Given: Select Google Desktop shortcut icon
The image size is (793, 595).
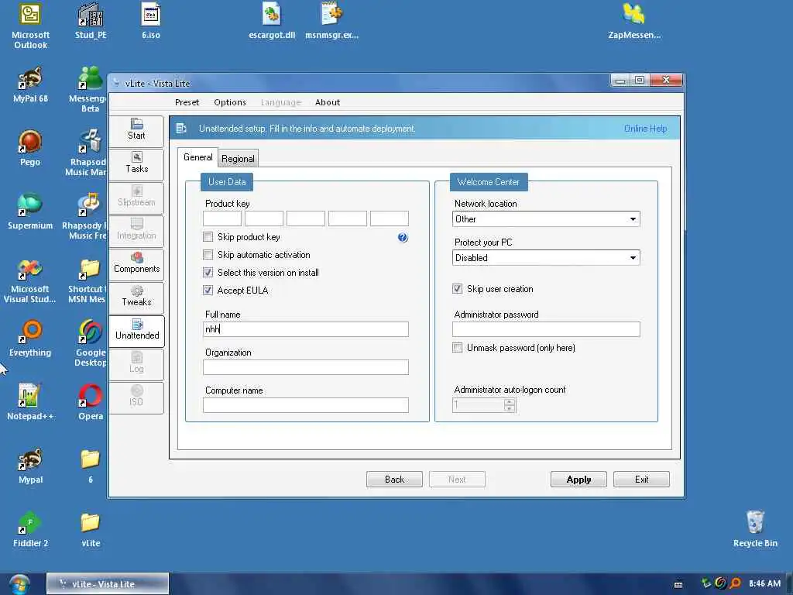Looking at the screenshot, I should click(91, 344).
